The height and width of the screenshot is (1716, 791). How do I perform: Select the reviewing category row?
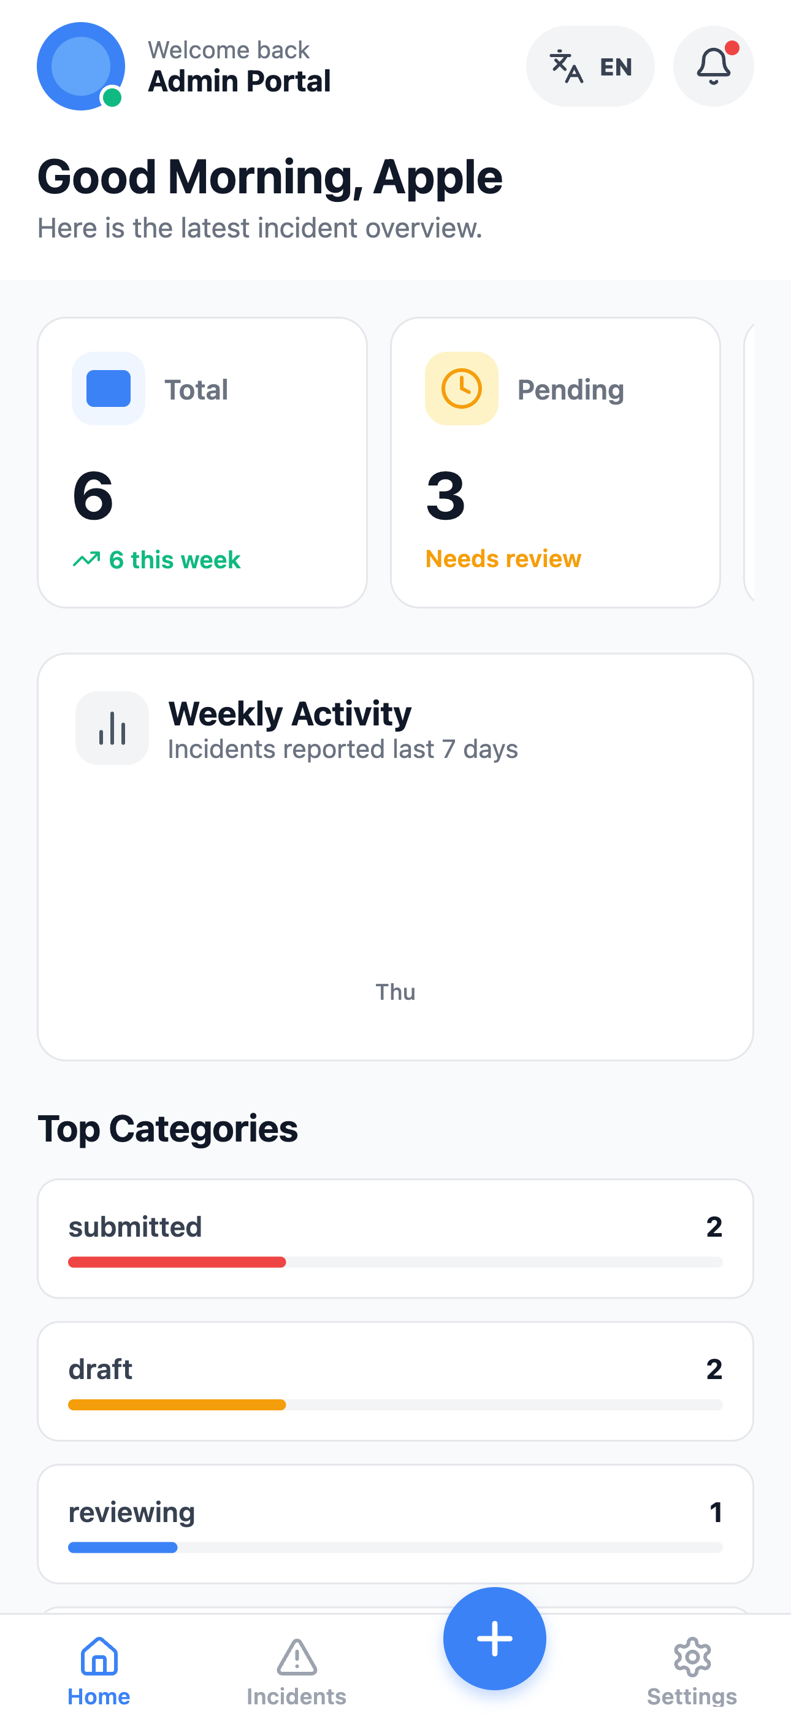pyautogui.click(x=395, y=1523)
